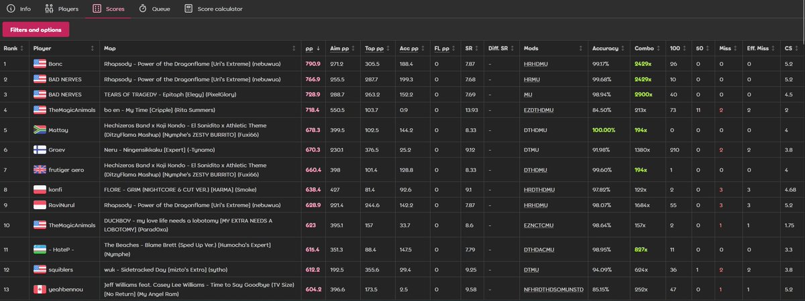
Task: Click the Players tab people icon
Action: tap(49, 9)
